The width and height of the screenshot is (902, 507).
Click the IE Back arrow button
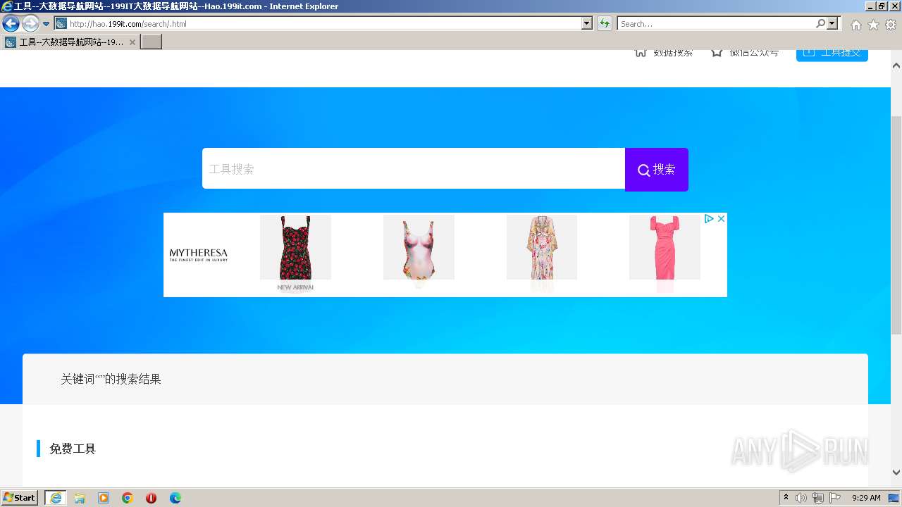[11, 23]
